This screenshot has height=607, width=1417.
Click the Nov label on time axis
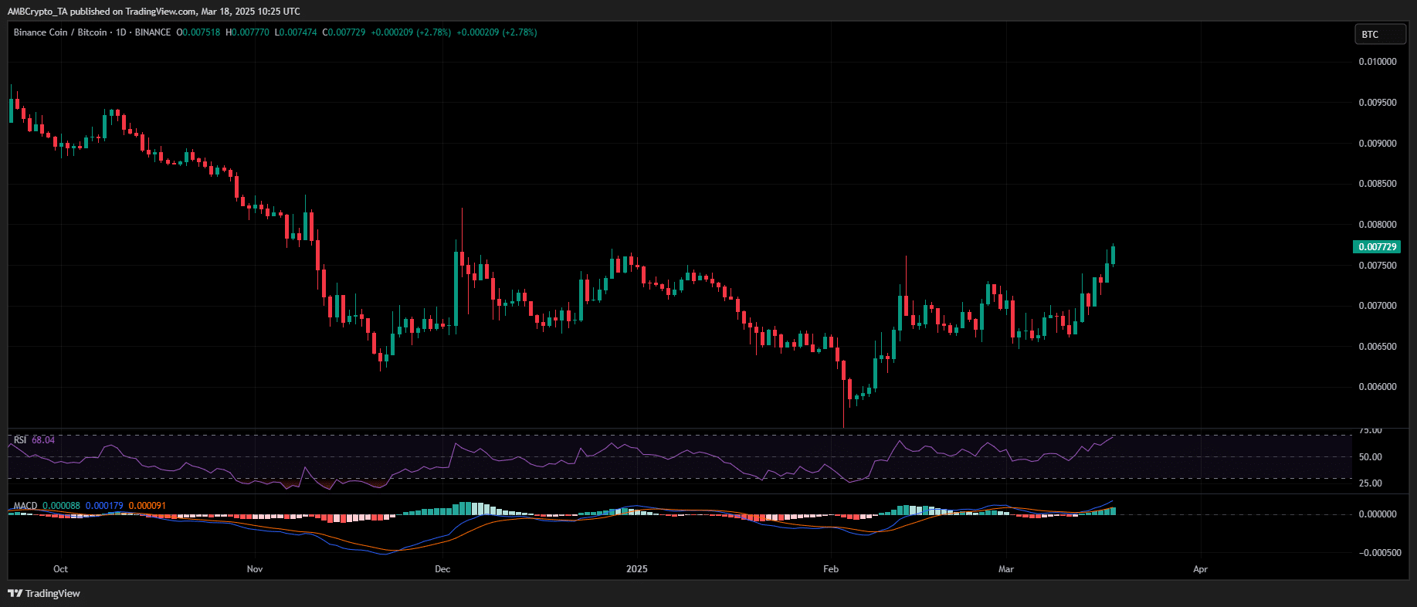coord(255,569)
